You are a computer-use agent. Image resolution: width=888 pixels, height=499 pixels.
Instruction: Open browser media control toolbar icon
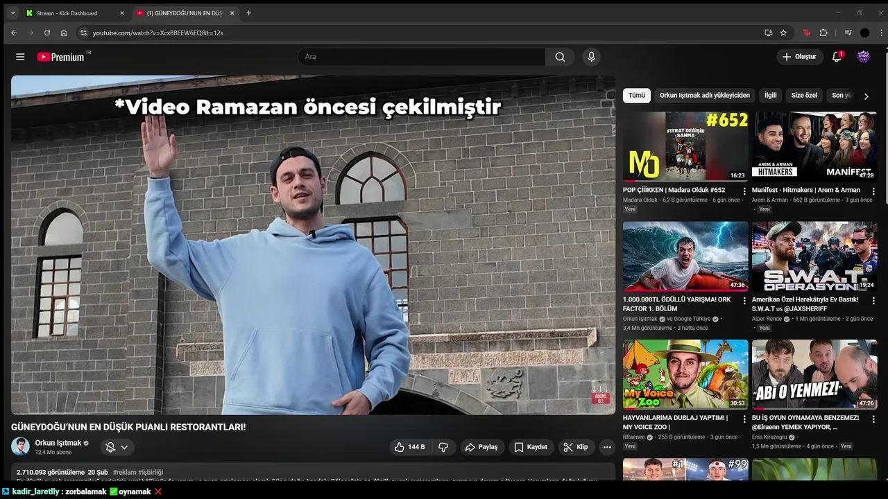848,33
